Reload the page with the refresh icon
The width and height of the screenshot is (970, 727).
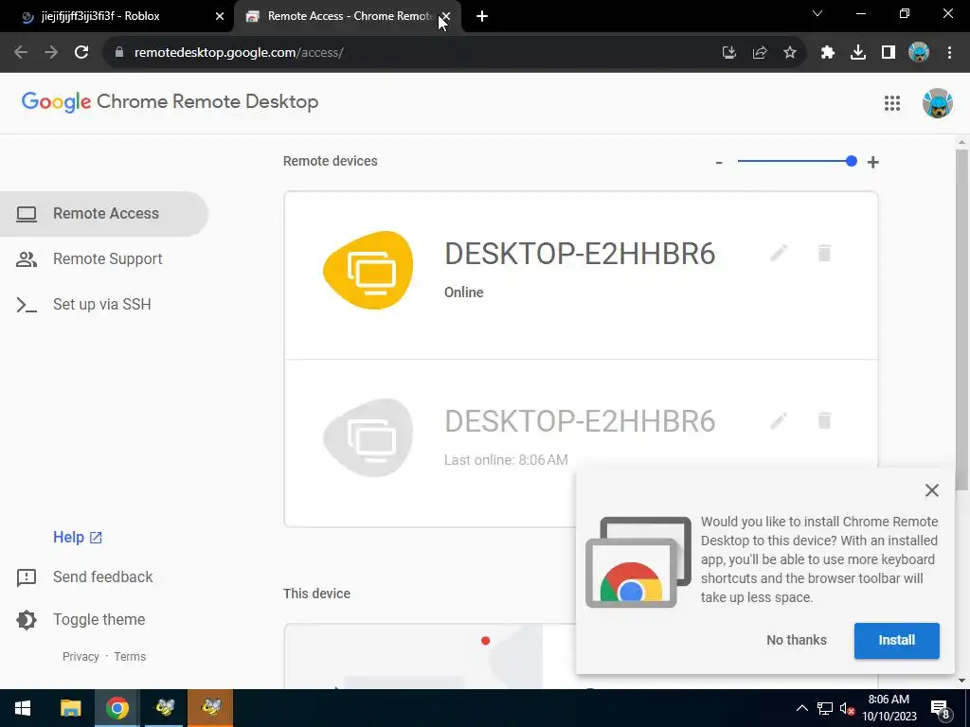(x=81, y=53)
